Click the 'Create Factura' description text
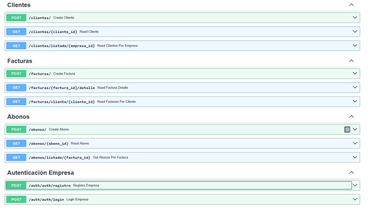The width and height of the screenshot is (370, 210). [x=64, y=74]
